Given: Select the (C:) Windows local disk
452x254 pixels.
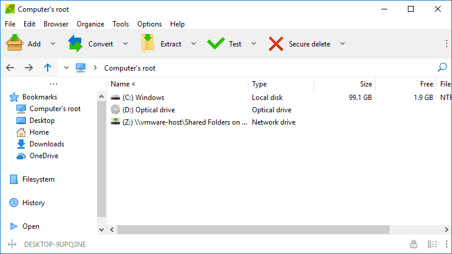Looking at the screenshot, I should (x=143, y=98).
